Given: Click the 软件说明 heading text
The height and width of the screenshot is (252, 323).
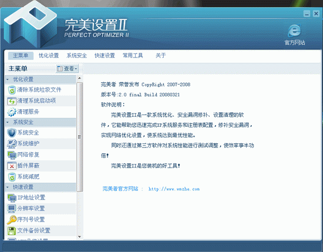Looking at the screenshot, I should (113, 105).
